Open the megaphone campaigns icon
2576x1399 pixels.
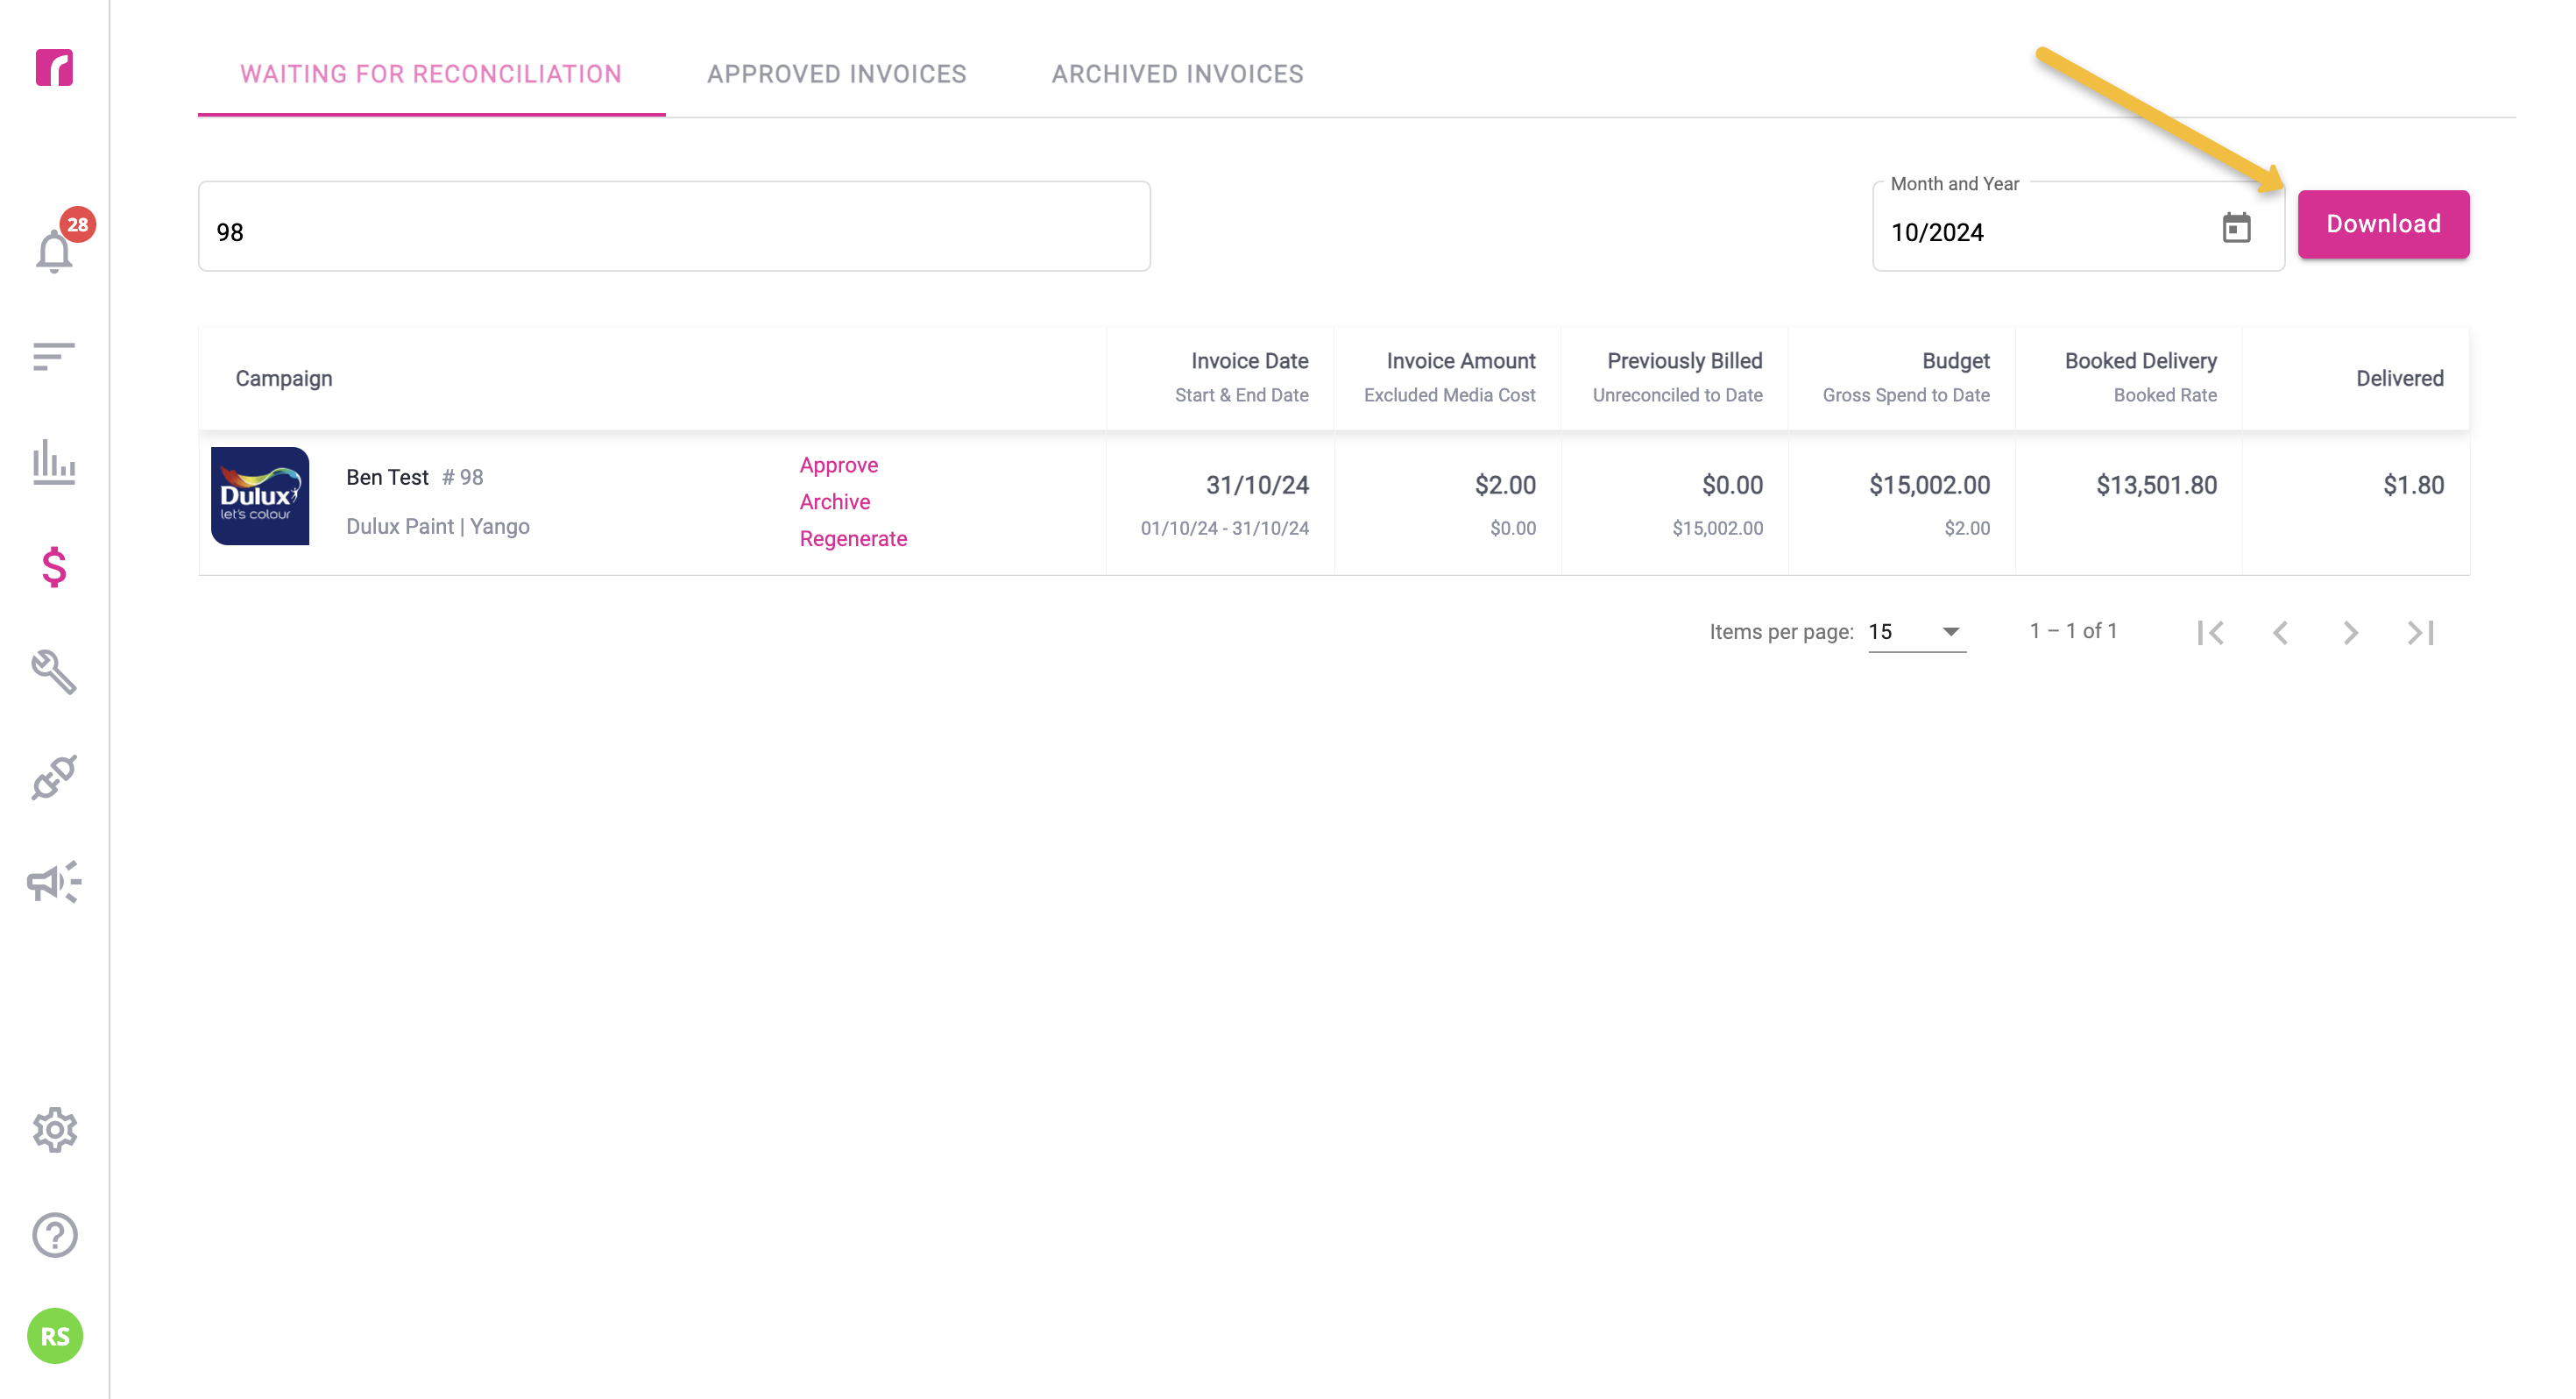click(x=54, y=883)
